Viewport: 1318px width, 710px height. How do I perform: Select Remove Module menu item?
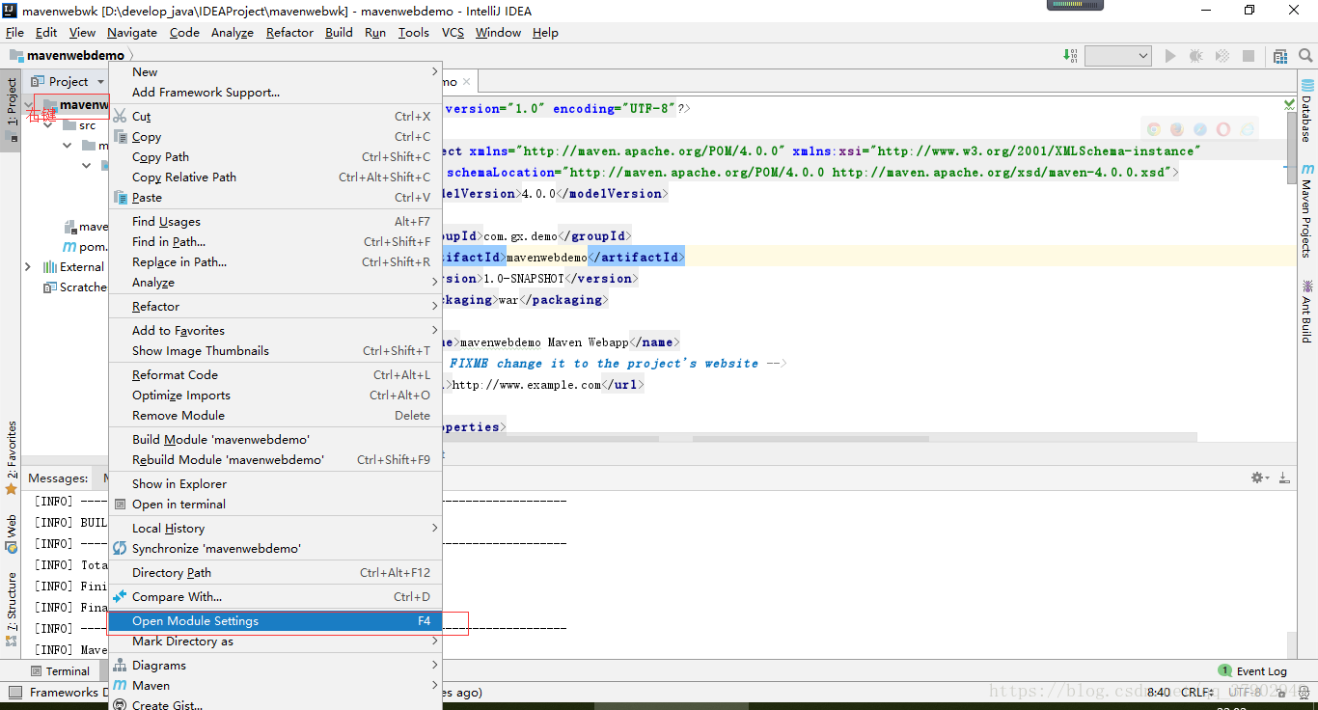(274, 416)
